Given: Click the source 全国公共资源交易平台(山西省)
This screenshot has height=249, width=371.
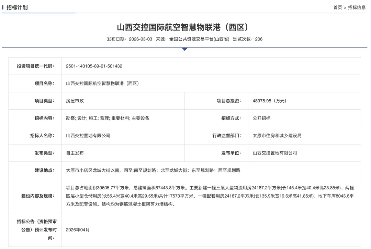Looking at the screenshot, I should [199, 39].
